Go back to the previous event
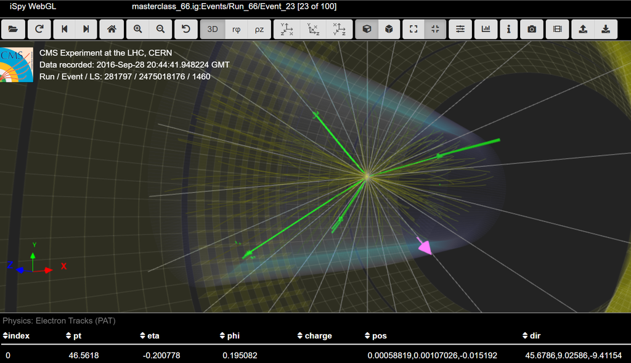The height and width of the screenshot is (363, 631). [x=63, y=29]
